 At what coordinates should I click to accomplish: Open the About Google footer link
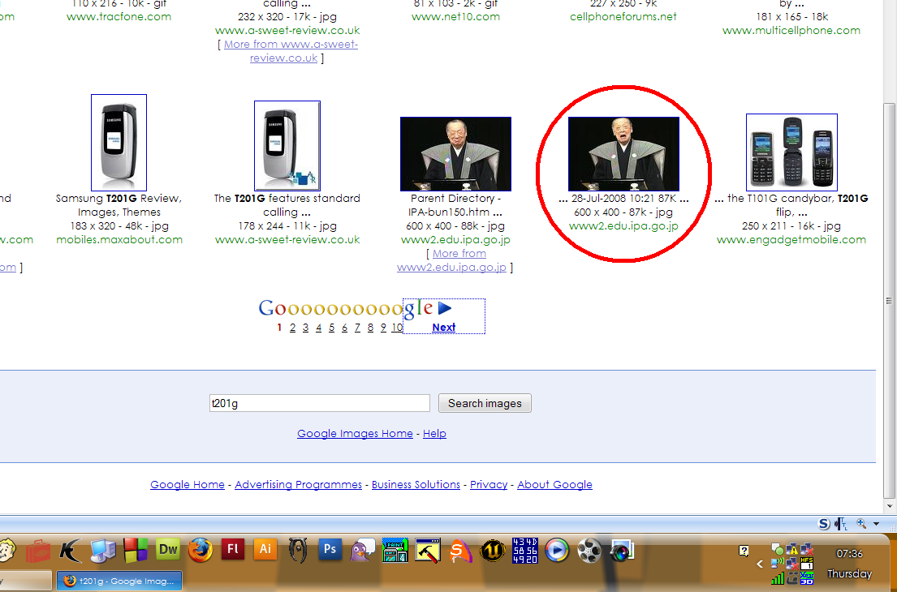click(554, 485)
